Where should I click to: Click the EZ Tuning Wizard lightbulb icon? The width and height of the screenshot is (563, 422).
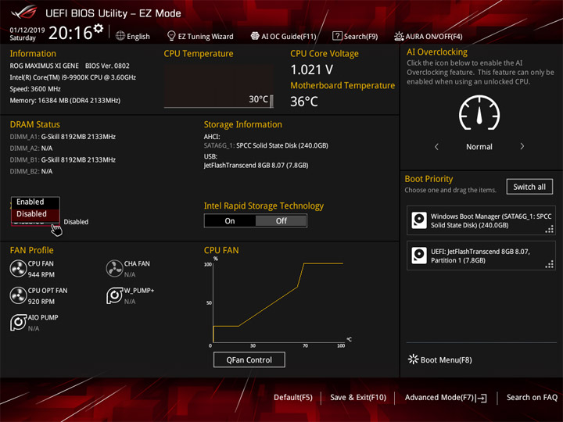tap(171, 36)
